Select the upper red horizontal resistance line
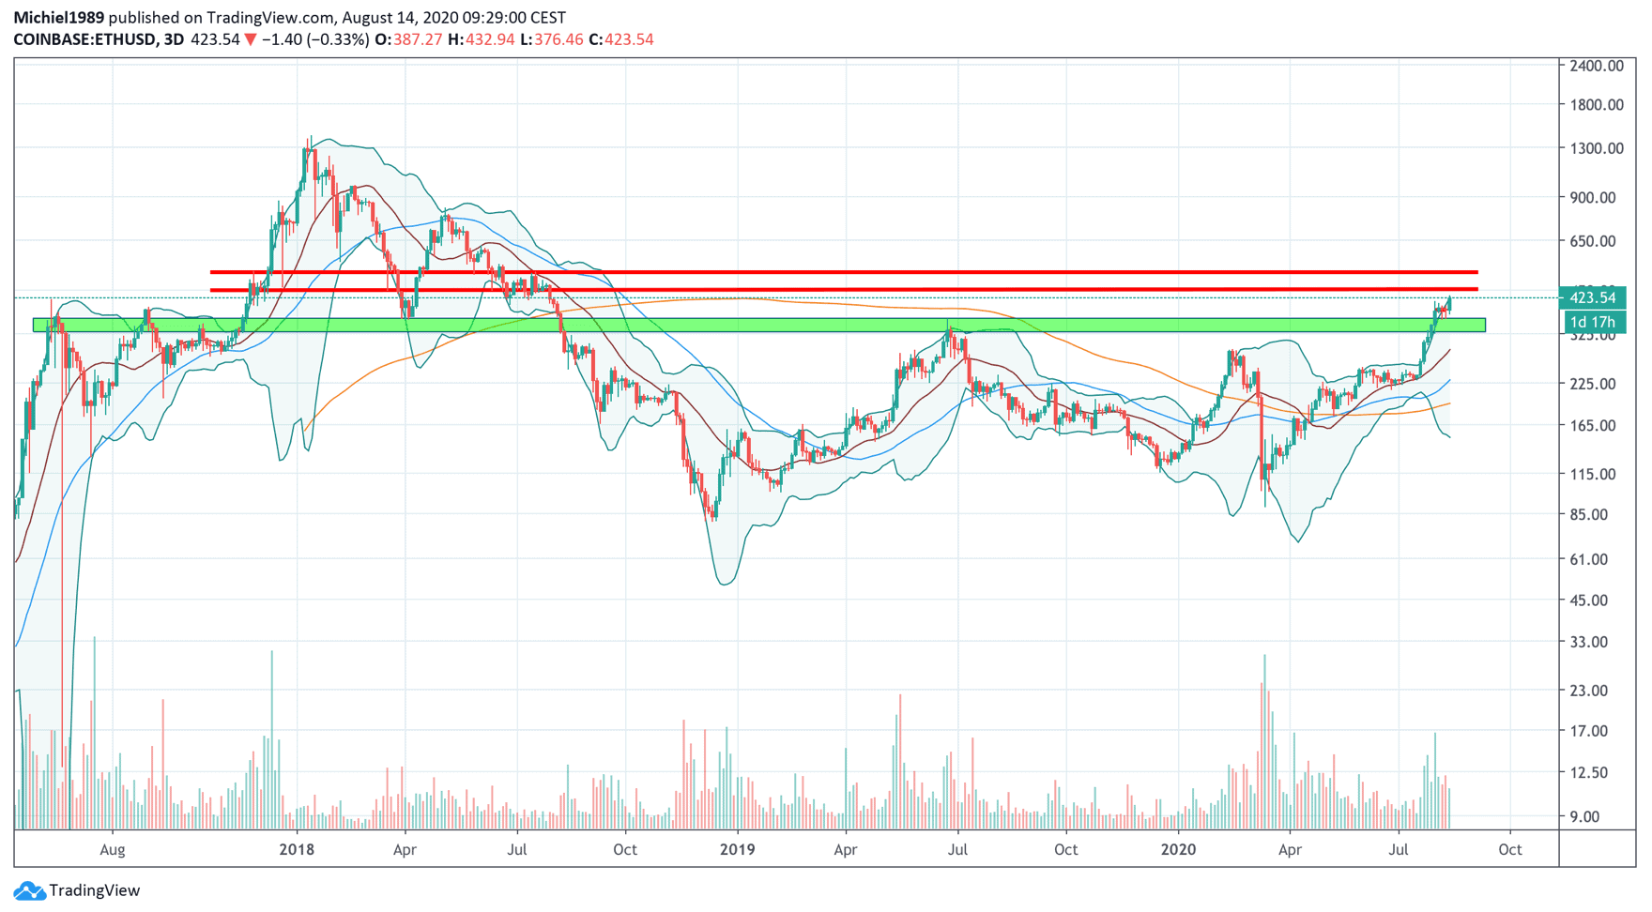 (x=844, y=272)
